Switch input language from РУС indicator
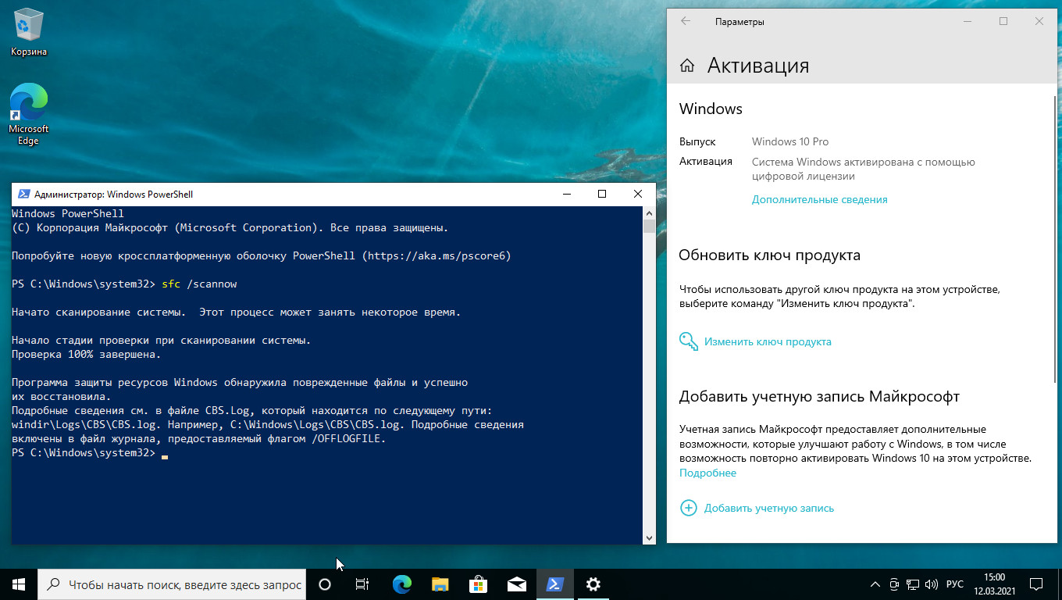The image size is (1062, 600). (955, 584)
